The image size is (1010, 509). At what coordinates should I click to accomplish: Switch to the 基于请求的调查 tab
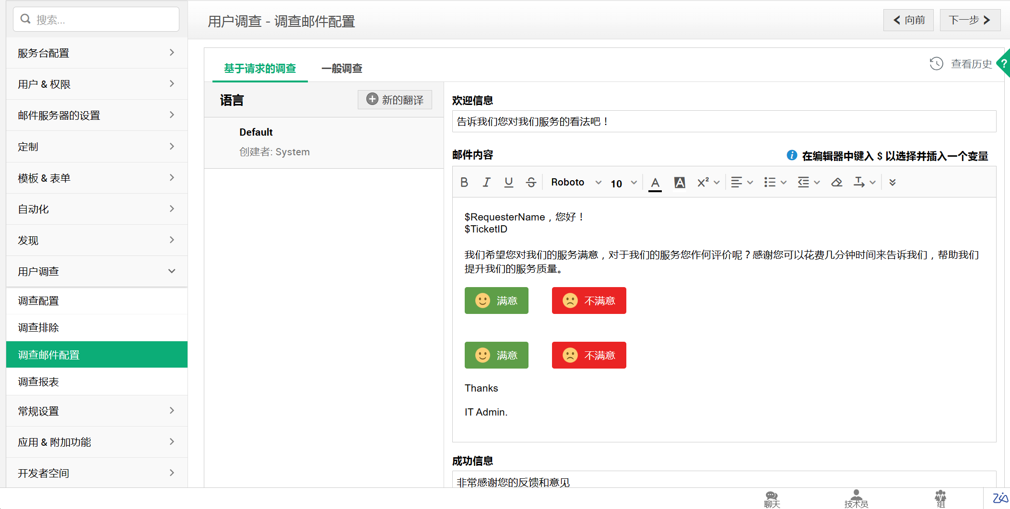coord(260,69)
